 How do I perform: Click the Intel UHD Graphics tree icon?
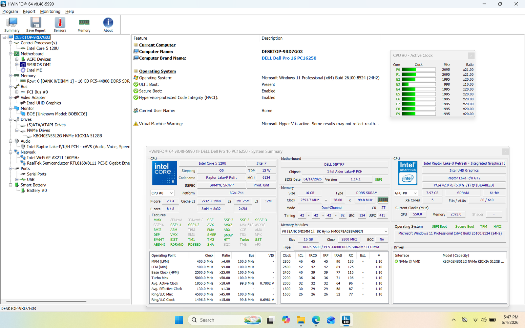tap(23, 103)
